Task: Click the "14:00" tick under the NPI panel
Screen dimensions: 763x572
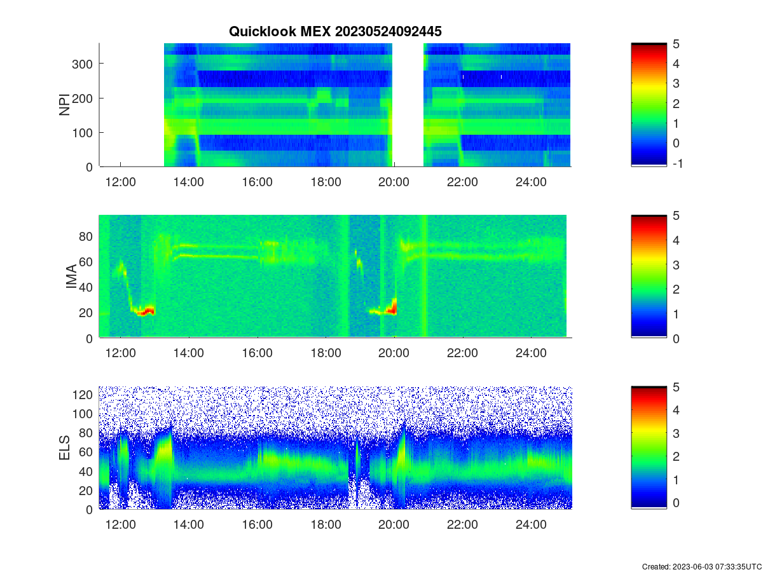Action: point(189,182)
